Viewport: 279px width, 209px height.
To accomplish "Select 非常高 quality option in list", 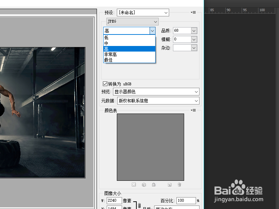I will [x=129, y=54].
